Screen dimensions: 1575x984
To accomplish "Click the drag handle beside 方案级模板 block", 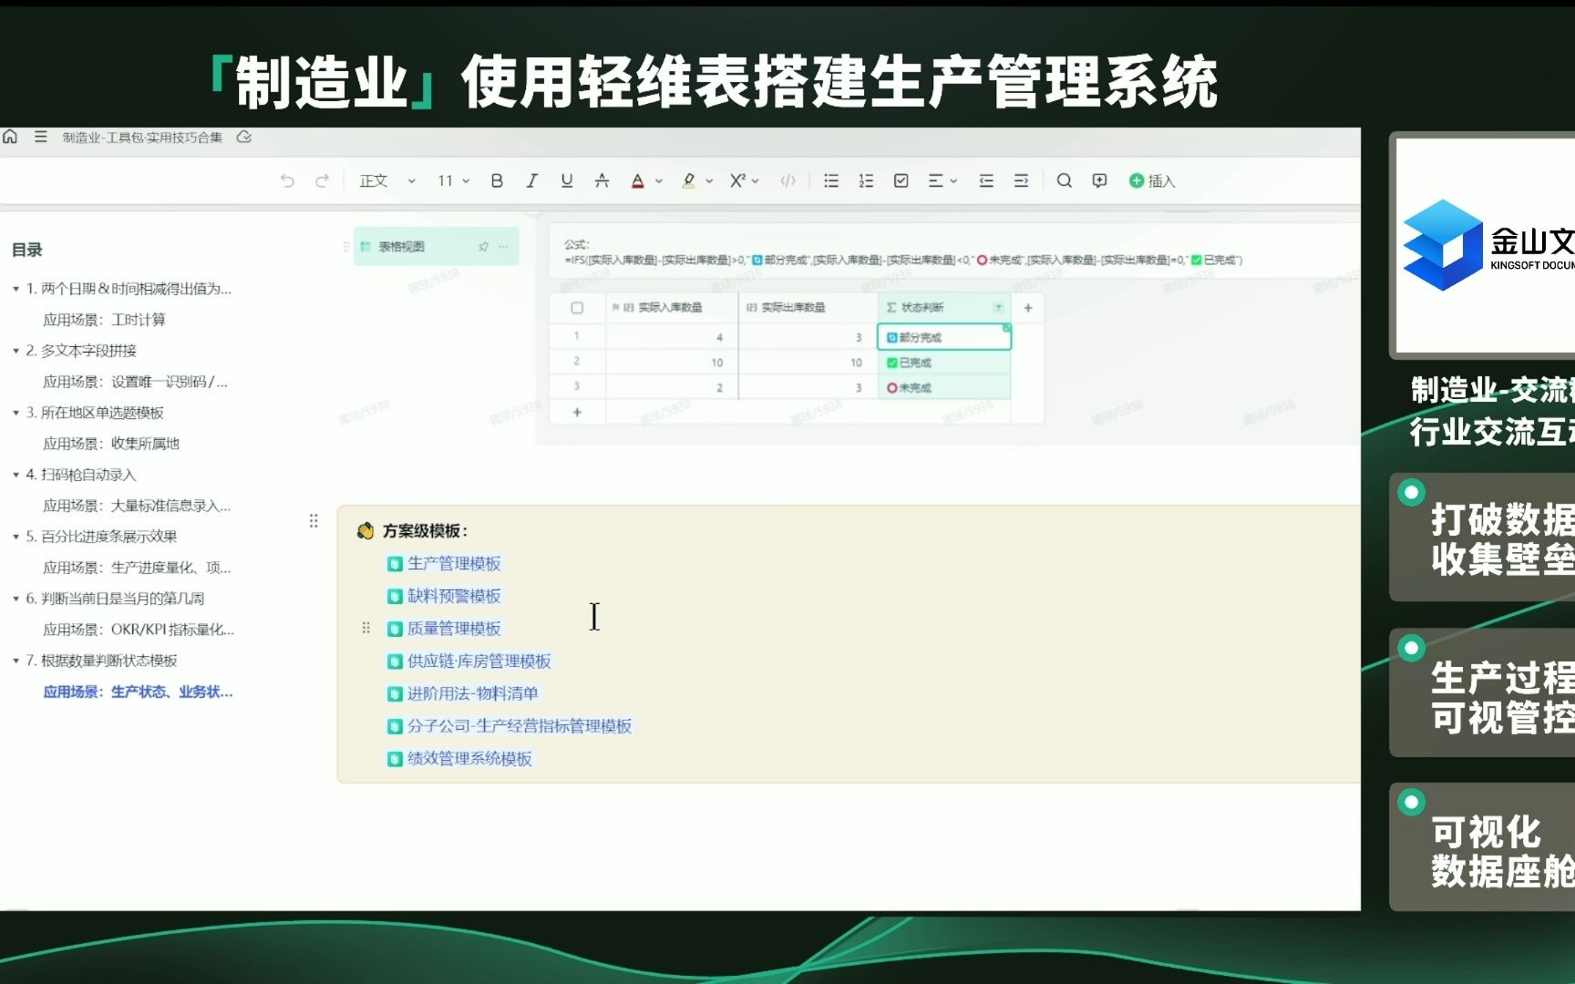I will (314, 520).
